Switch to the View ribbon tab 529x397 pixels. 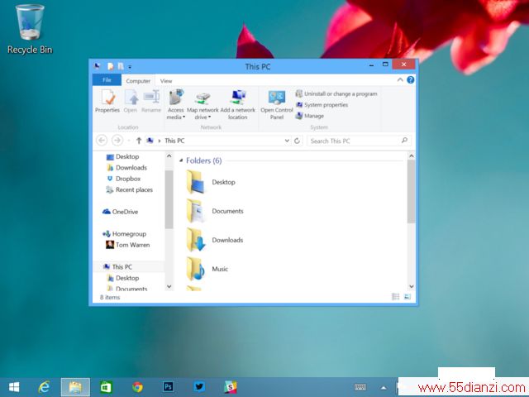[x=166, y=81]
